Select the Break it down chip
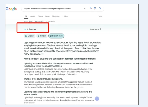The height and width of the screenshot is (107, 148). [56, 36]
